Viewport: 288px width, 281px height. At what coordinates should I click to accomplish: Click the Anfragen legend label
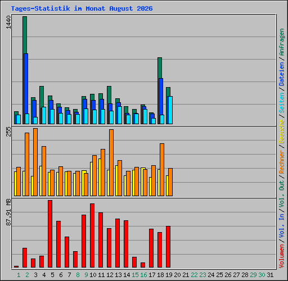point(282,42)
